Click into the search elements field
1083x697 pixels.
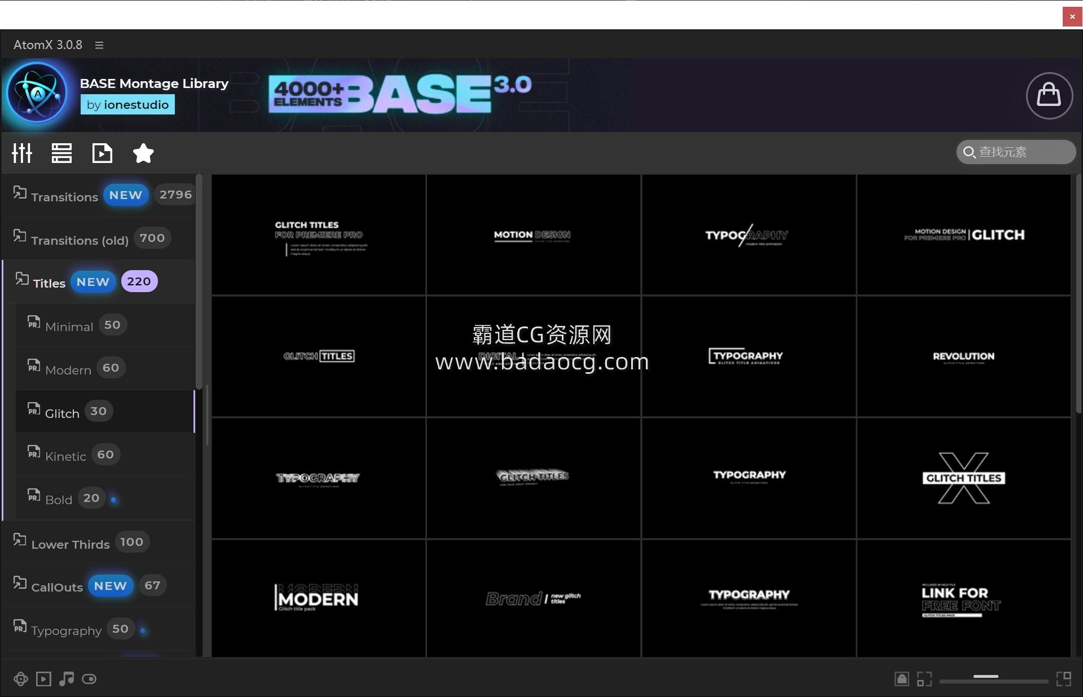[1016, 152]
